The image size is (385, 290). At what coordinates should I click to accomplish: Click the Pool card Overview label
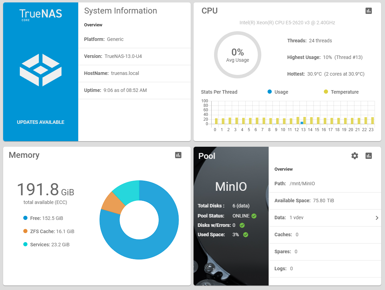pos(283,169)
